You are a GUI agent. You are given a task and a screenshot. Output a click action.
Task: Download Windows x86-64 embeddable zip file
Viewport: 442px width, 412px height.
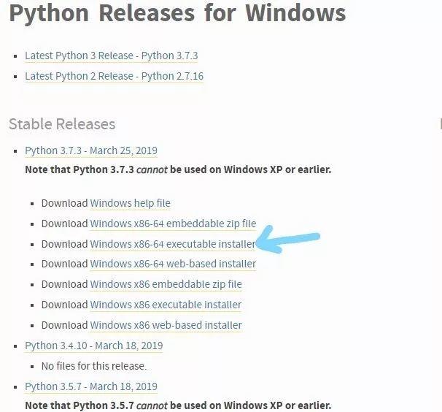pos(173,224)
